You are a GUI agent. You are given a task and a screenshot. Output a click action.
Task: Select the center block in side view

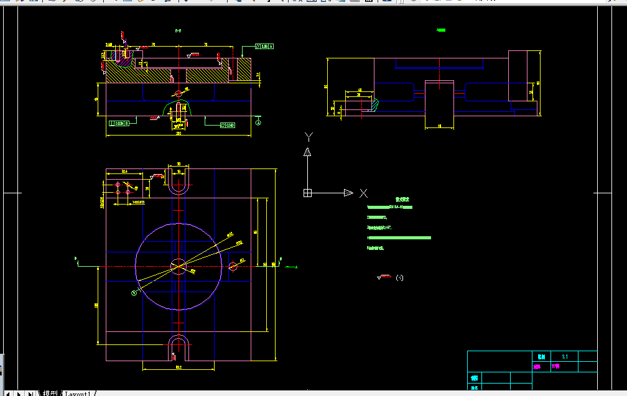click(x=439, y=104)
